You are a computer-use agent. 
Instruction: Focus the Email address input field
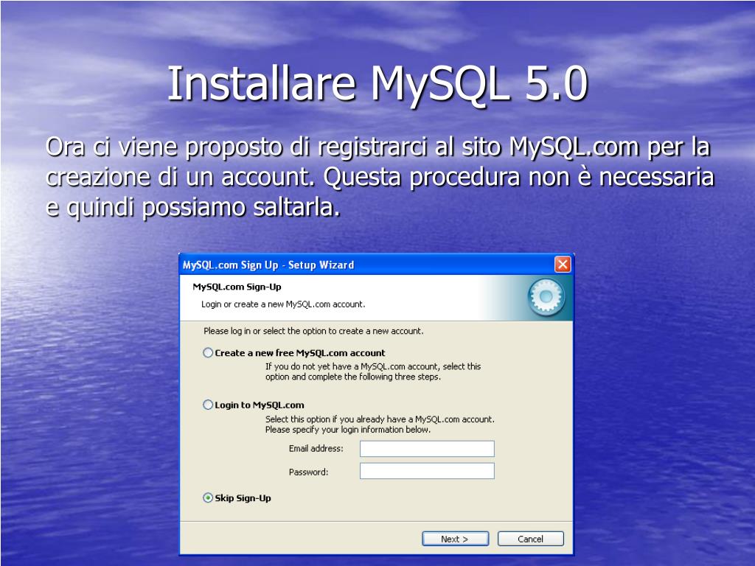pyautogui.click(x=427, y=449)
